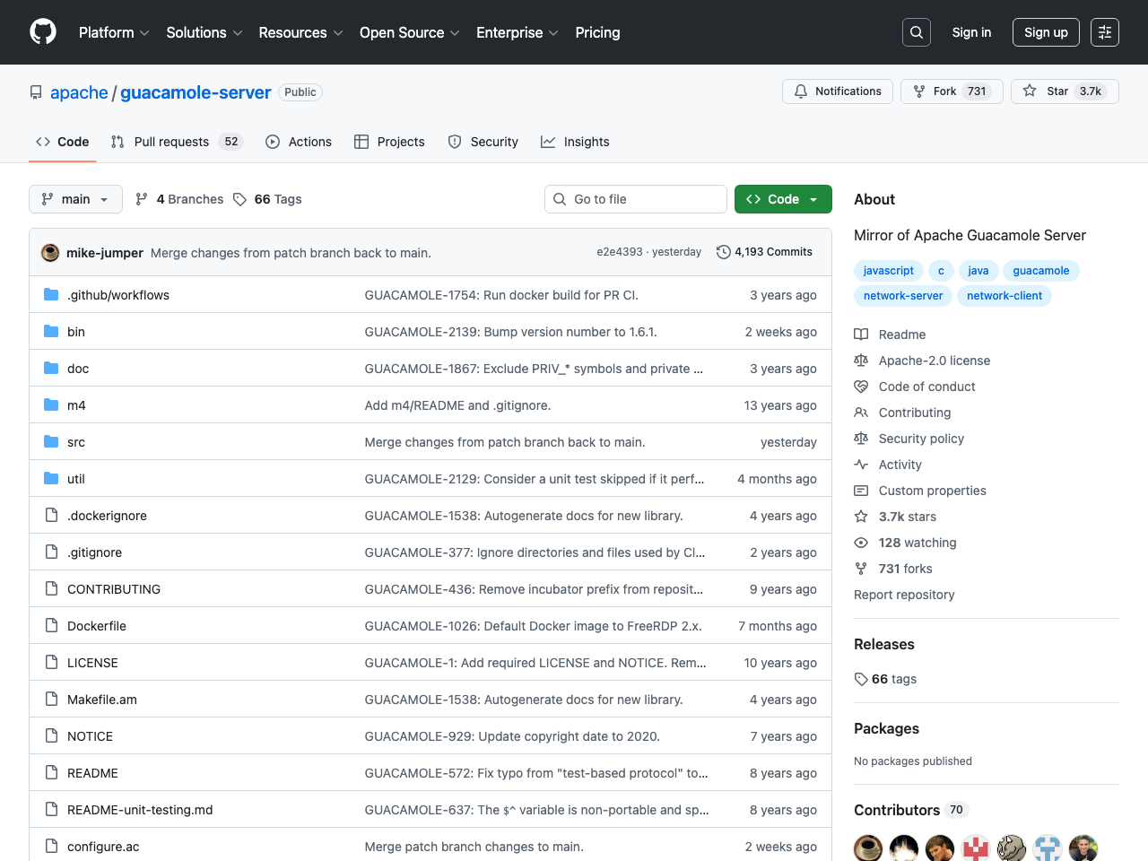The image size is (1148, 861).
Task: Open the Resources navigation dropdown
Action: pyautogui.click(x=300, y=32)
